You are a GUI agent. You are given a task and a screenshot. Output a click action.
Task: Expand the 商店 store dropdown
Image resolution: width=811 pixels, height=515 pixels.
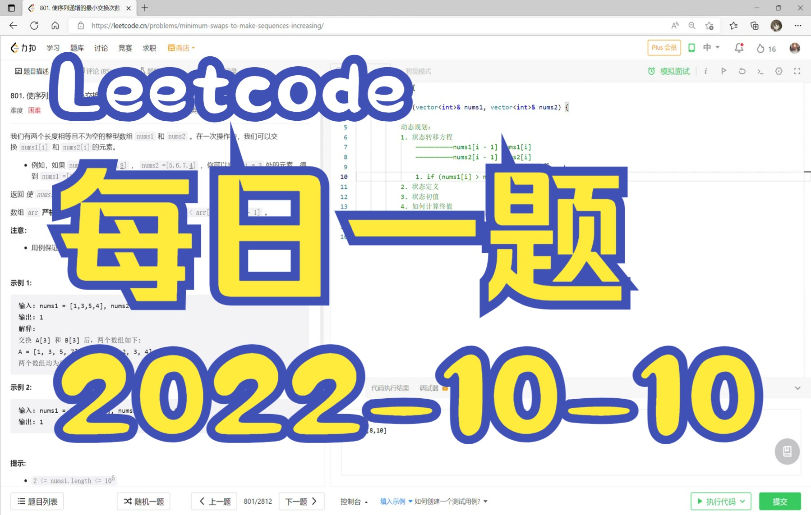tap(181, 48)
